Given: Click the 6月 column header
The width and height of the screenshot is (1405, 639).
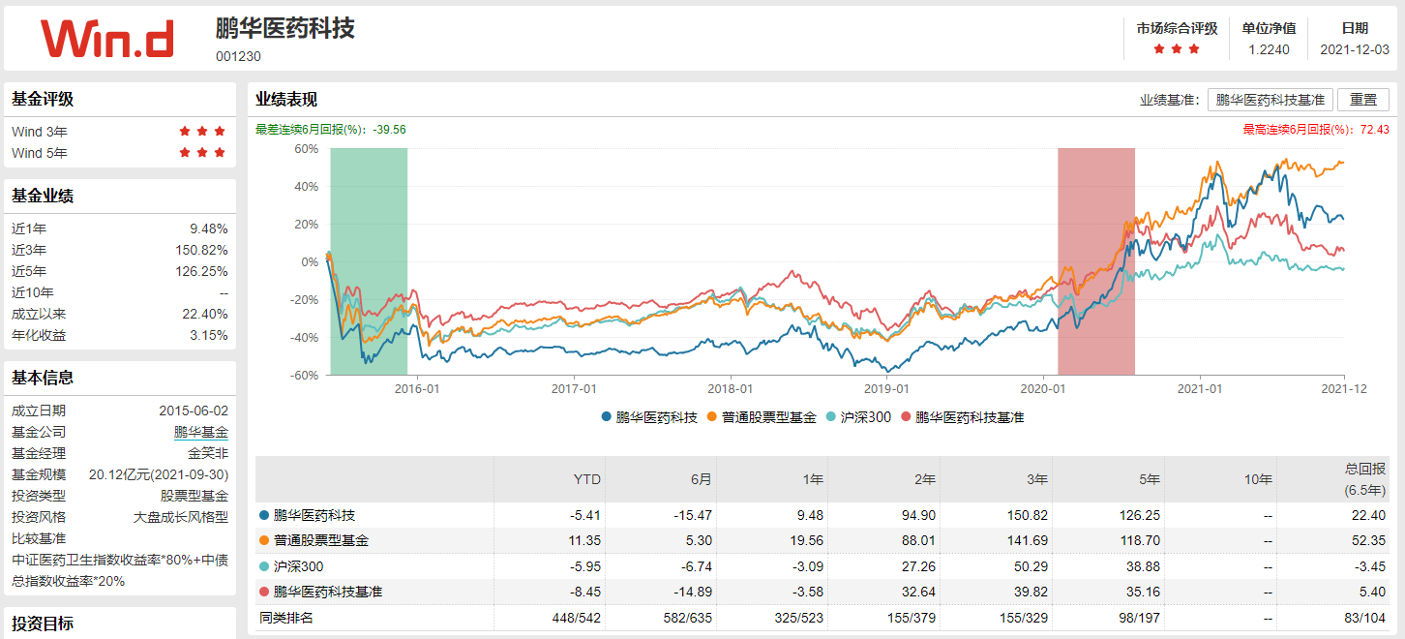Looking at the screenshot, I should [701, 479].
